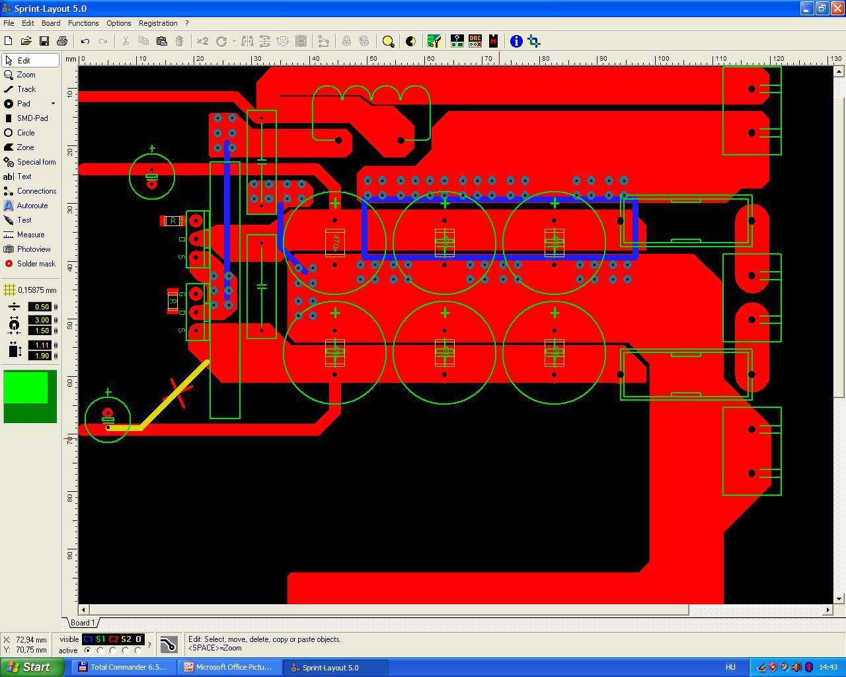Expand the Rotate tool dropdown arrow
This screenshot has height=677, width=846.
pyautogui.click(x=233, y=41)
